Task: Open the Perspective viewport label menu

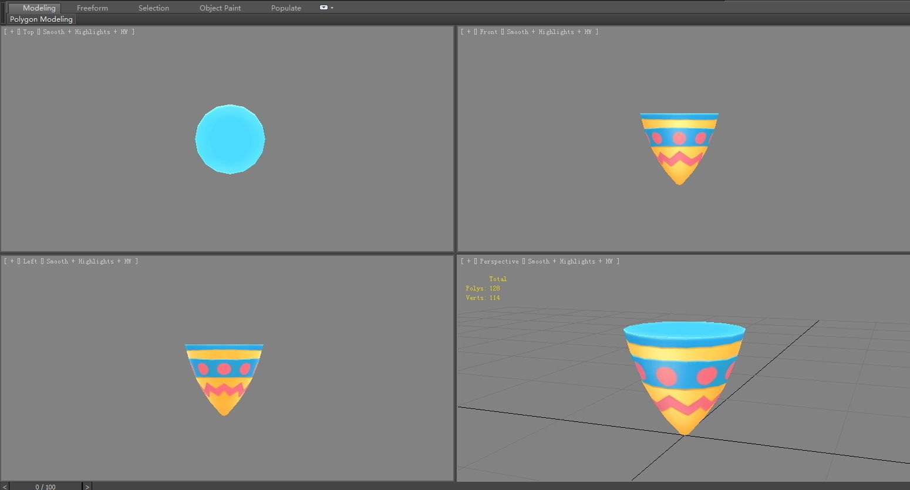Action: click(499, 261)
